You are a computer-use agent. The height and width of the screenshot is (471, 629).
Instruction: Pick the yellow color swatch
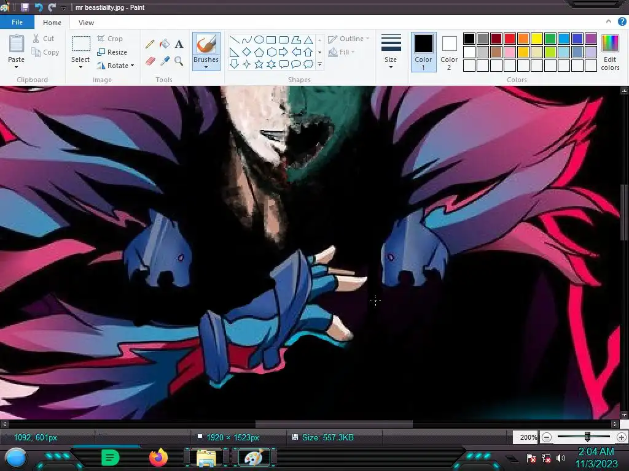pos(537,39)
